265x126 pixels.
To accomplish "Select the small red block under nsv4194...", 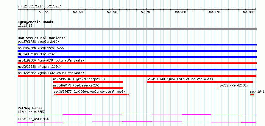I will click(x=252, y=94).
